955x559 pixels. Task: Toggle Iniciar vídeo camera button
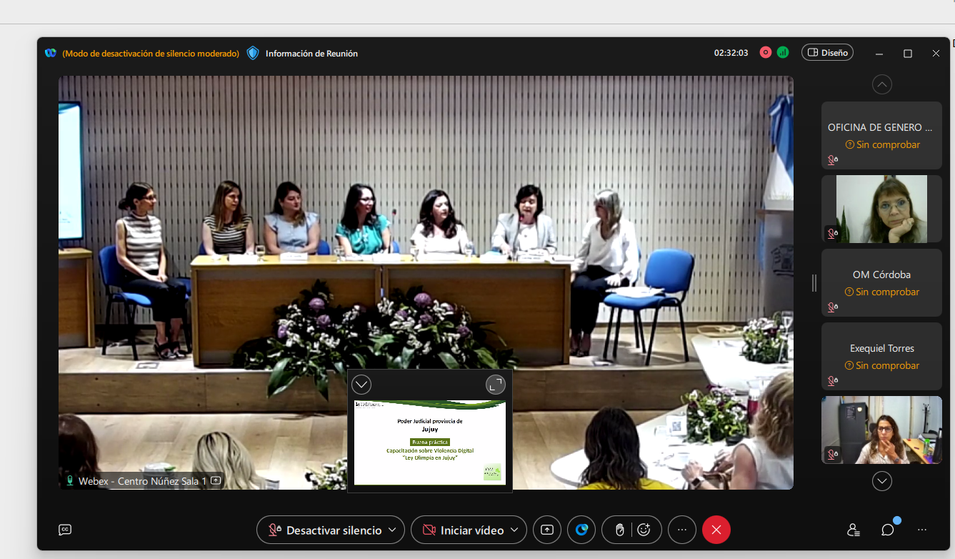(x=463, y=530)
